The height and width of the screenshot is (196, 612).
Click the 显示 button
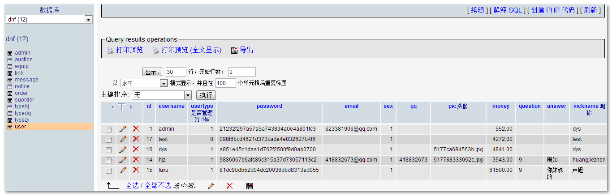coord(152,72)
